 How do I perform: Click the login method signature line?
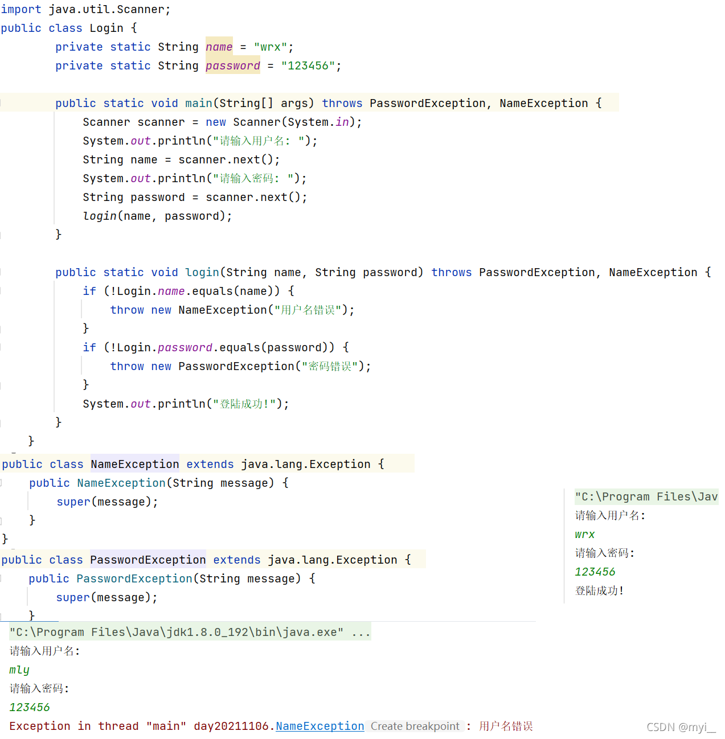(x=383, y=272)
